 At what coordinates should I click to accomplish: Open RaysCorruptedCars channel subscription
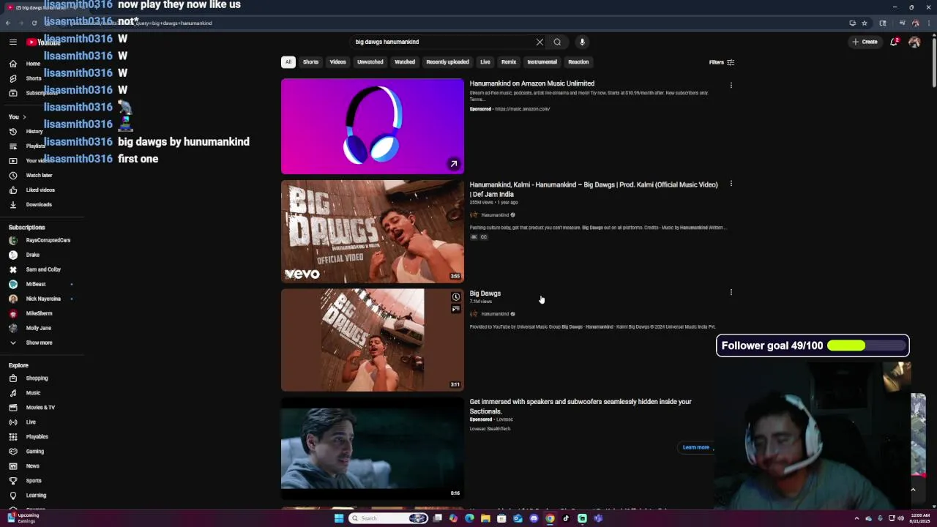point(40,240)
